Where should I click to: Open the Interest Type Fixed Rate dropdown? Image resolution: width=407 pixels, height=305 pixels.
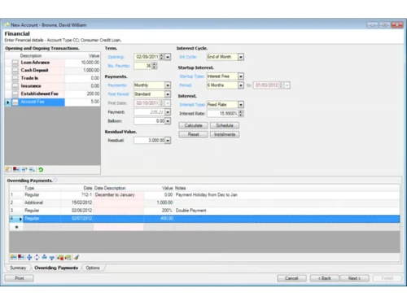pos(241,105)
